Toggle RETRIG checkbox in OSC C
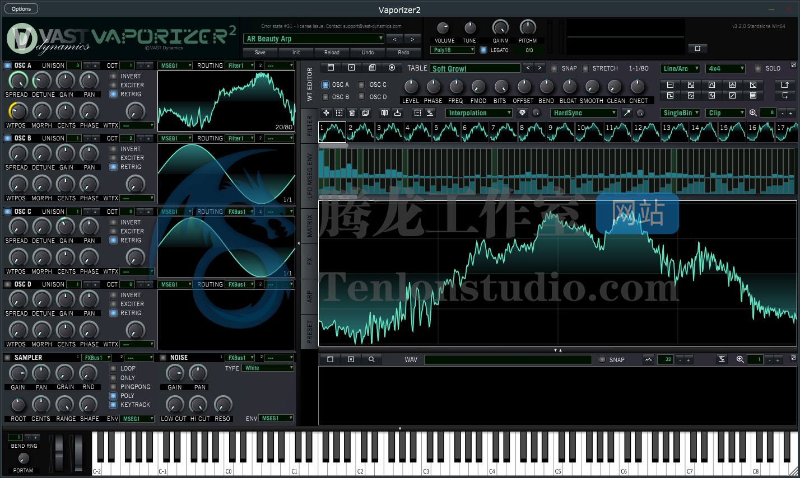 point(113,240)
